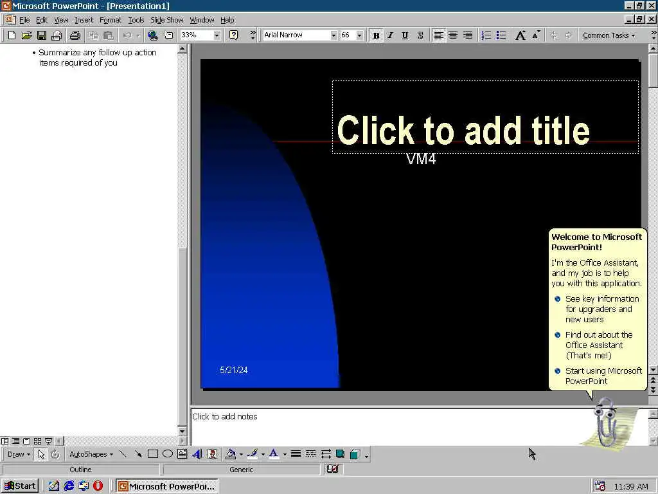Screen dimensions: 658x494
Task: Set Center paragraph alignment
Action: (453, 36)
